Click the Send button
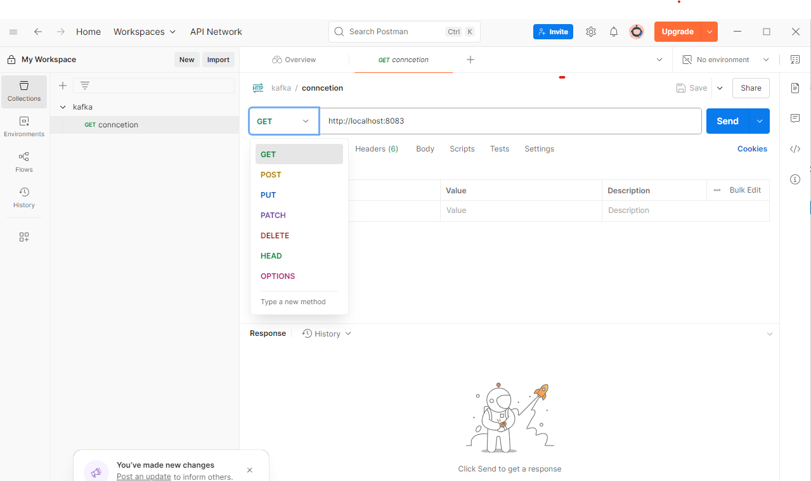The width and height of the screenshot is (811, 481). (x=728, y=121)
